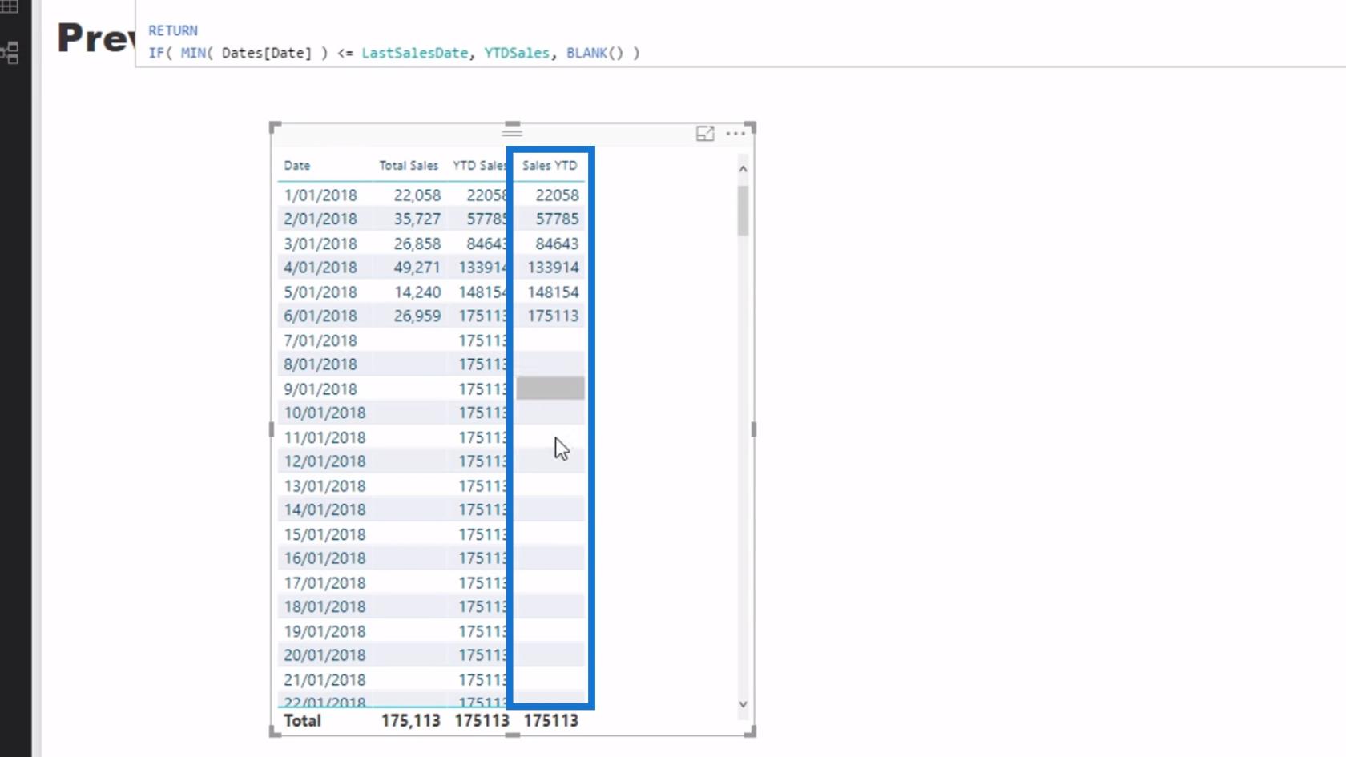1346x757 pixels.
Task: Select the date cell 20/01/2018
Action: pos(324,655)
